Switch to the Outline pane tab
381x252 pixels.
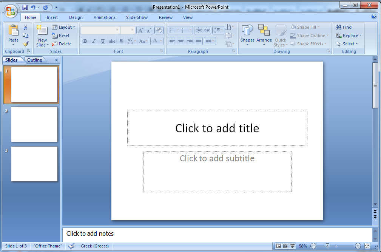coord(34,60)
